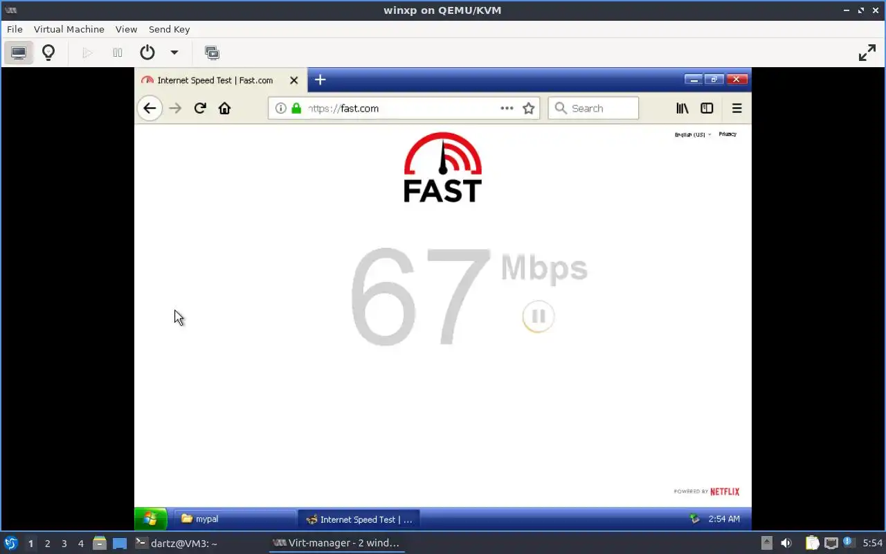886x554 pixels.
Task: Open the Windows XP Start button
Action: click(x=150, y=519)
